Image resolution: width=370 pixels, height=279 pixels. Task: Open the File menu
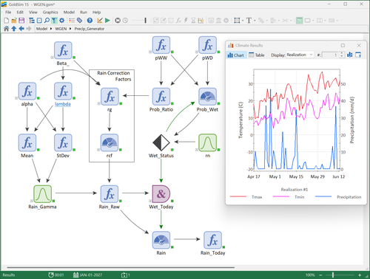[8, 12]
